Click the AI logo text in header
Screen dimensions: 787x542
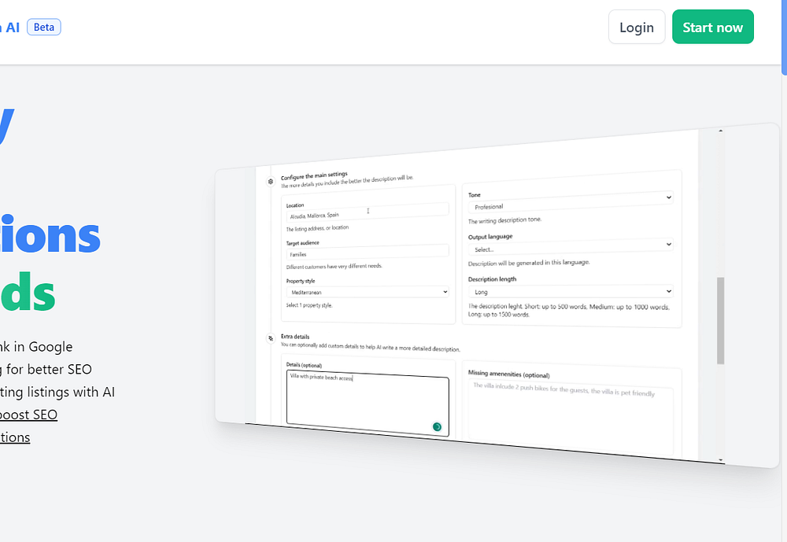12,27
